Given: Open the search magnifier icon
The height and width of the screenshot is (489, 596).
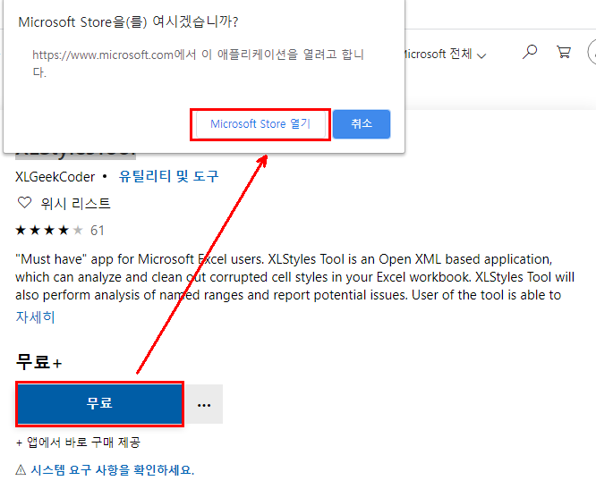Looking at the screenshot, I should (x=530, y=52).
